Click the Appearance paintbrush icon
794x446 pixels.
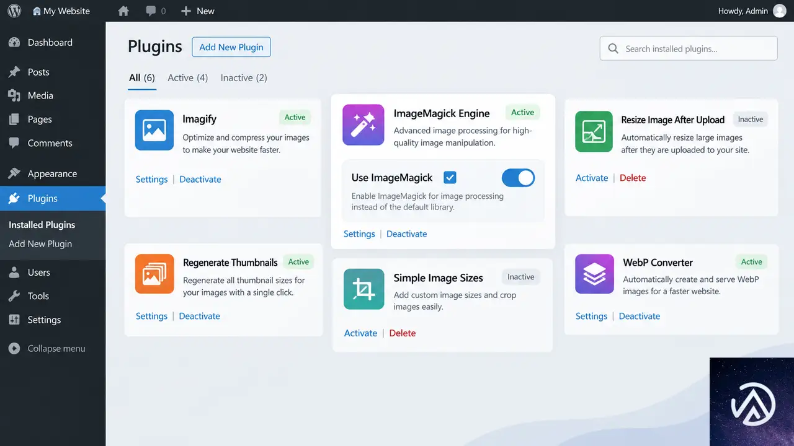[x=14, y=174]
